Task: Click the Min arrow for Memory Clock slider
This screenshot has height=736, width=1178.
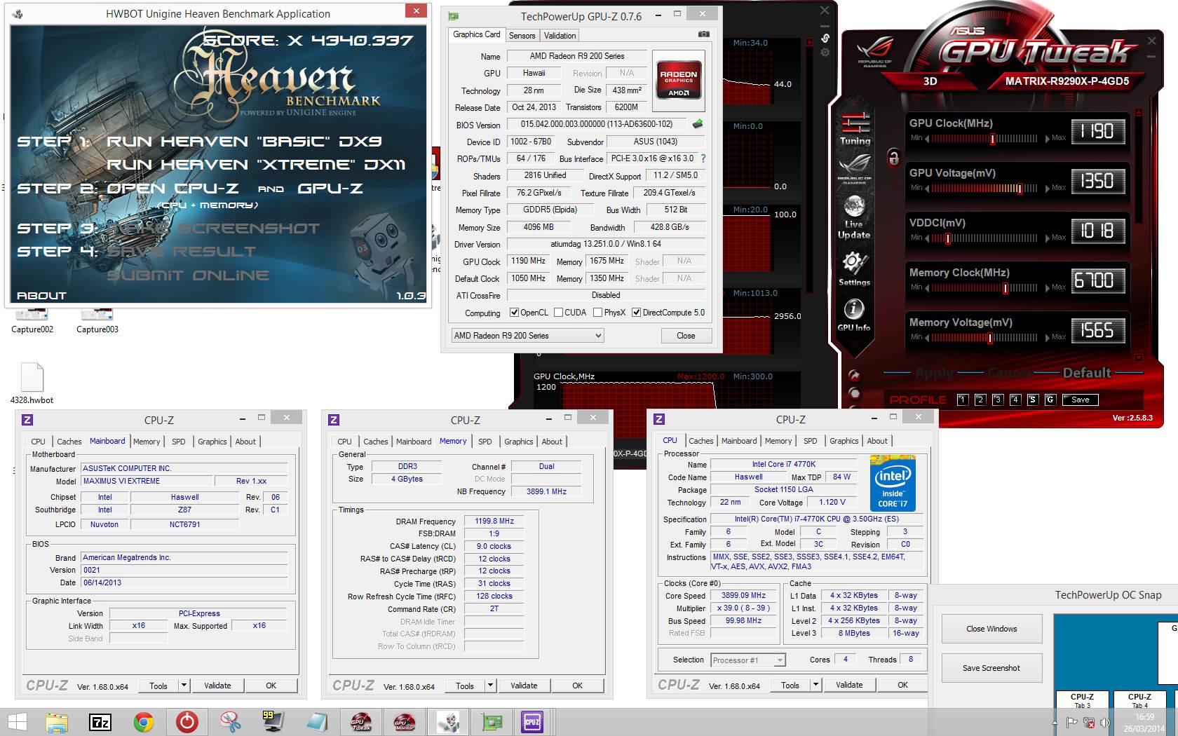Action: [x=927, y=288]
